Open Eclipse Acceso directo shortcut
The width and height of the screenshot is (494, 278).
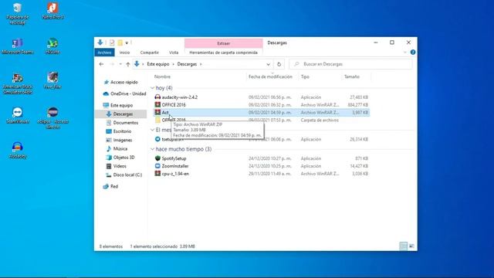point(52,118)
